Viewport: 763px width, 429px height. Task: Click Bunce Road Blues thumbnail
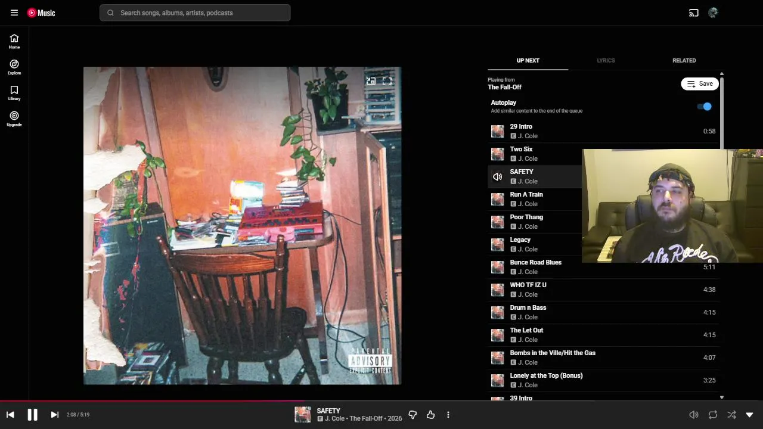click(x=497, y=267)
